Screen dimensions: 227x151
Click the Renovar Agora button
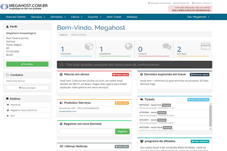(x=199, y=75)
